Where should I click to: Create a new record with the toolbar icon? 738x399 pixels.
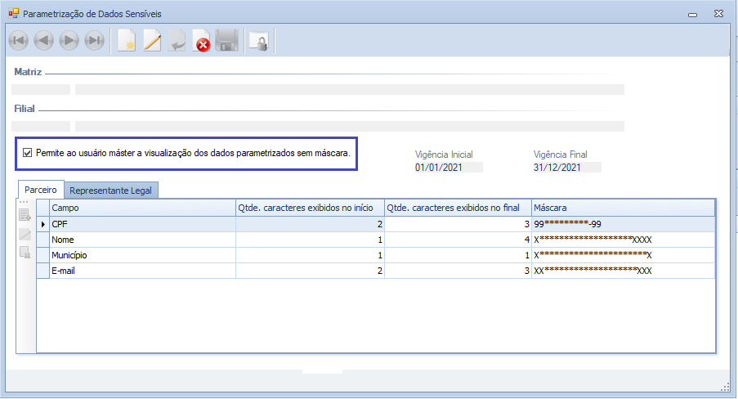coord(127,41)
